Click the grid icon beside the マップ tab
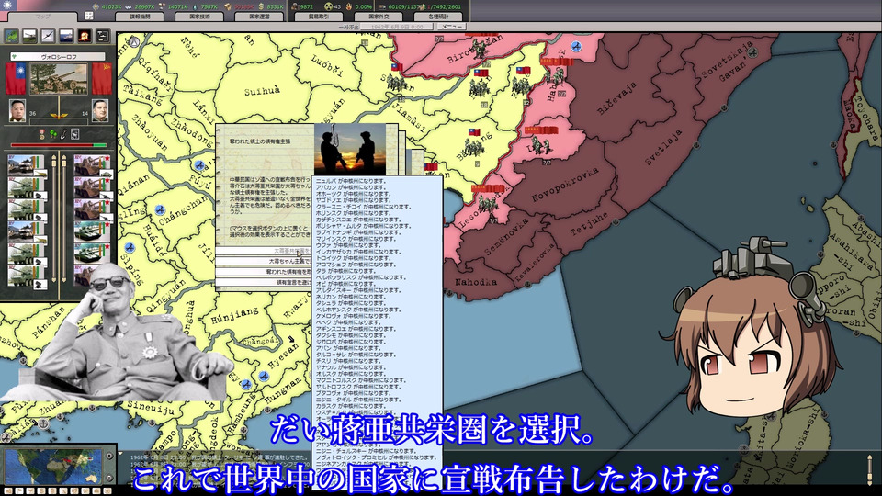Image resolution: width=882 pixels, height=496 pixels. 89,16
